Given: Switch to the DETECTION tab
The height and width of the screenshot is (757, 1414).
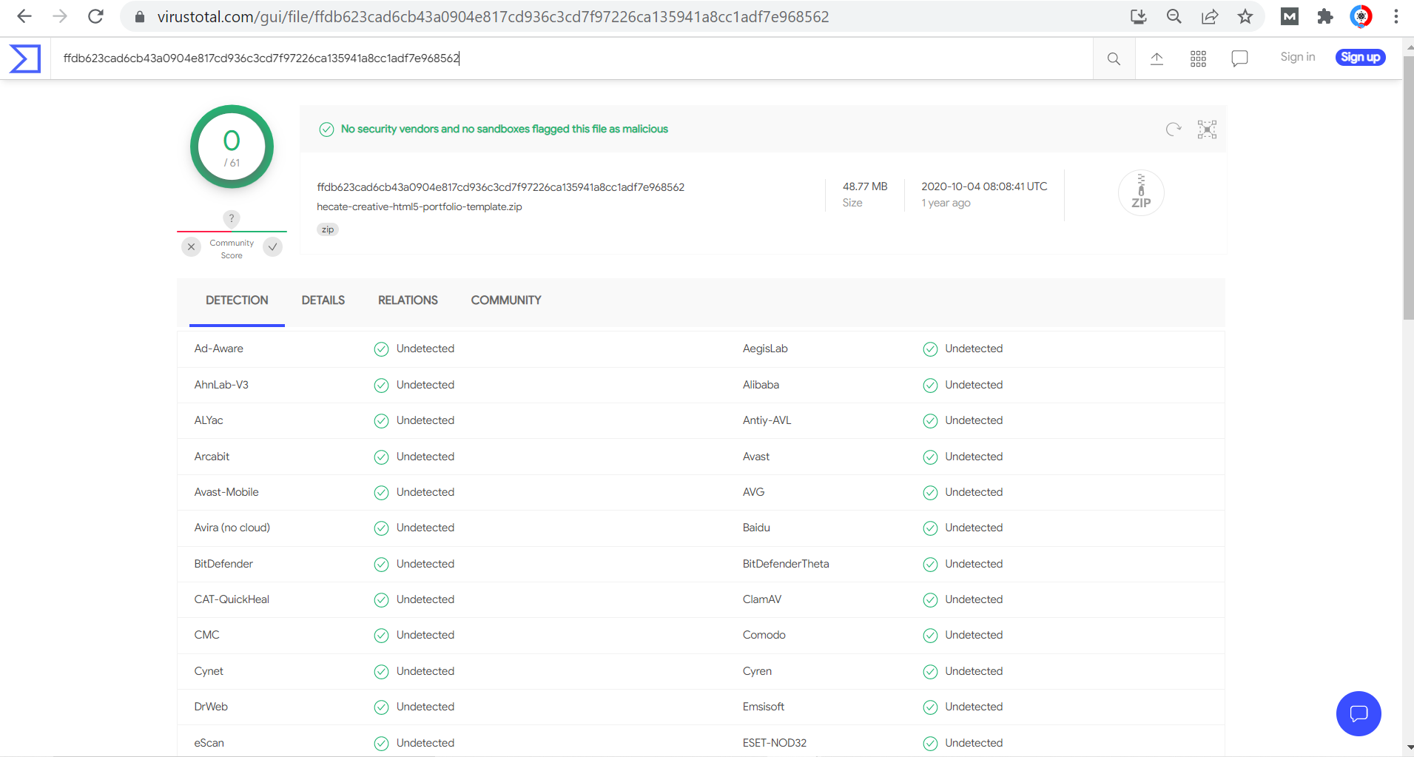Looking at the screenshot, I should tap(237, 300).
